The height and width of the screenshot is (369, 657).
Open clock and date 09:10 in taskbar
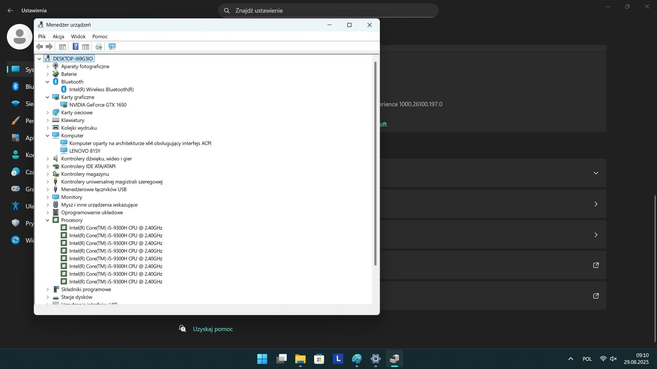(636, 359)
